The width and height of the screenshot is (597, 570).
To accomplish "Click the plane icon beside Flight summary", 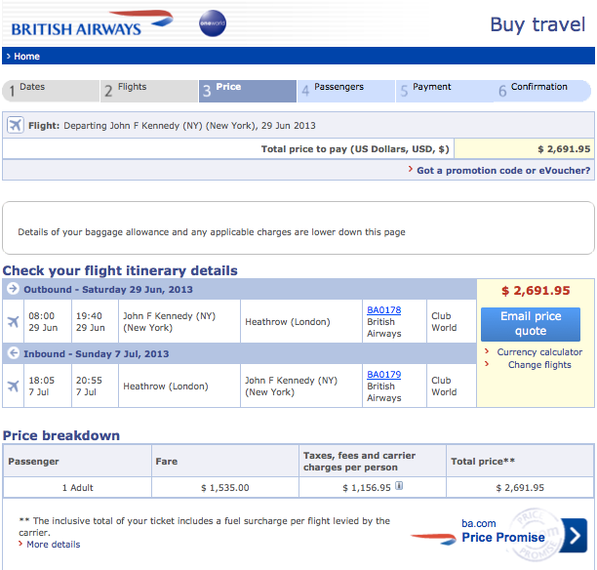I will click(x=15, y=125).
